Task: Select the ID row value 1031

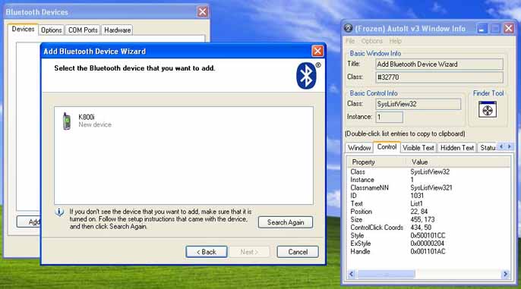Action: (x=417, y=196)
